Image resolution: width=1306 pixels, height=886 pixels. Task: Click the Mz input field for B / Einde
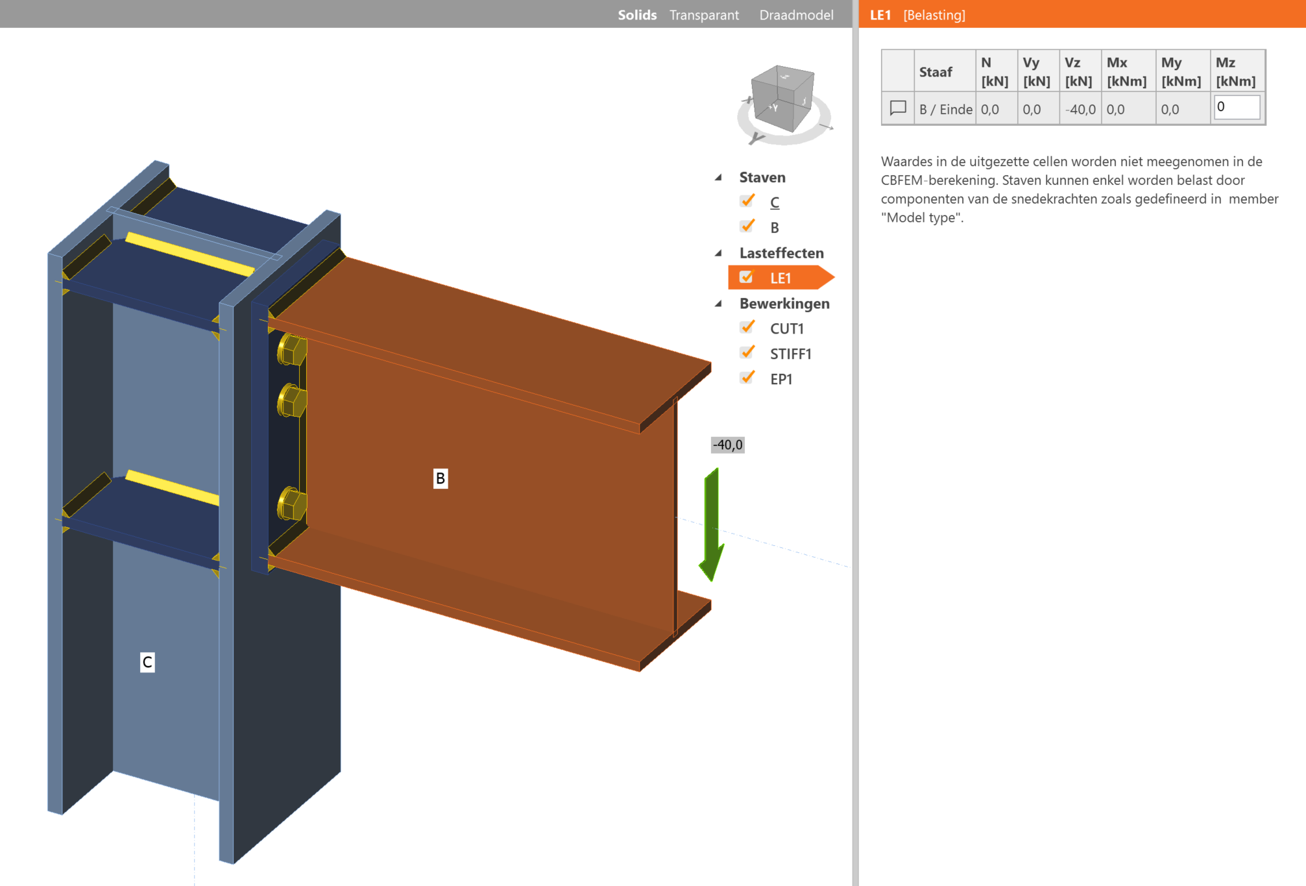point(1237,107)
